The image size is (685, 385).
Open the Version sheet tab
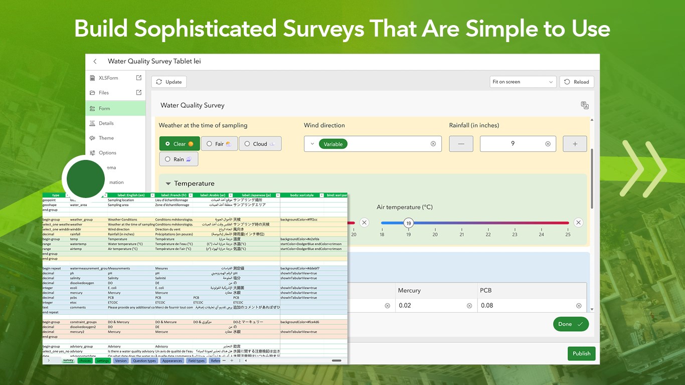121,360
